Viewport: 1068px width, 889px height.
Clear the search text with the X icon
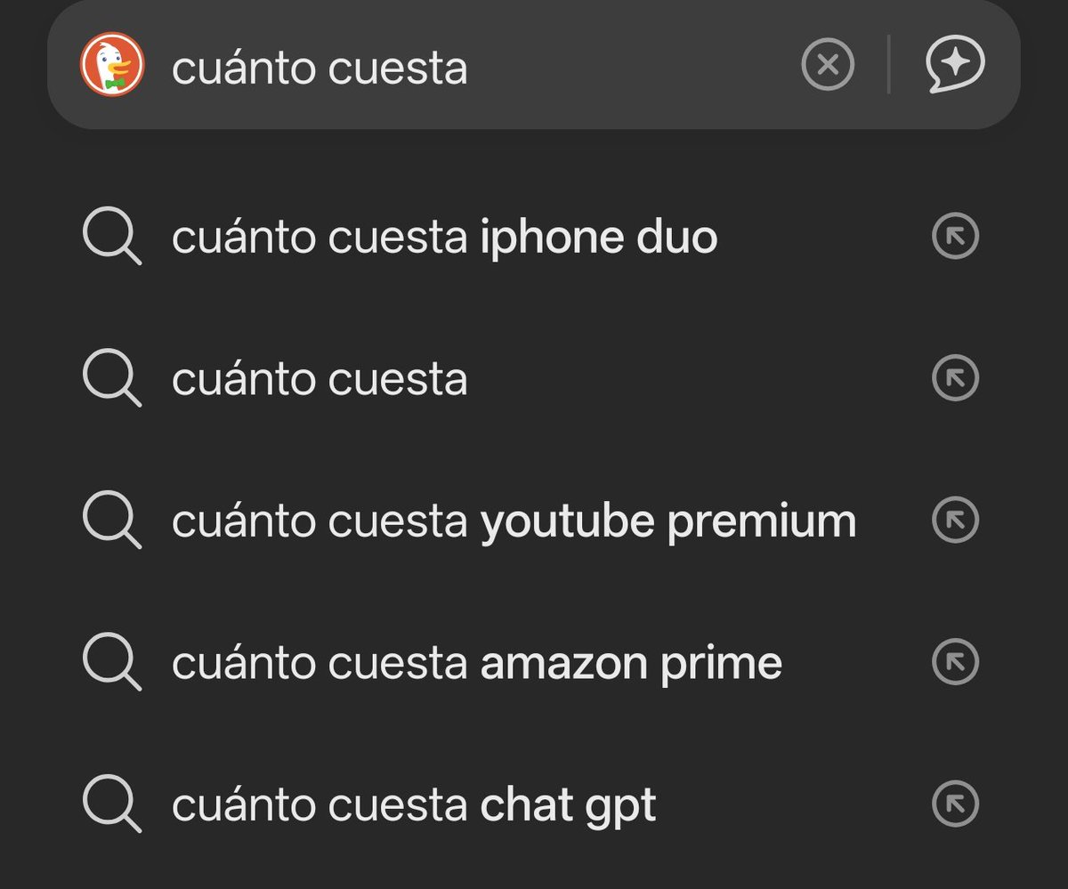coord(828,65)
